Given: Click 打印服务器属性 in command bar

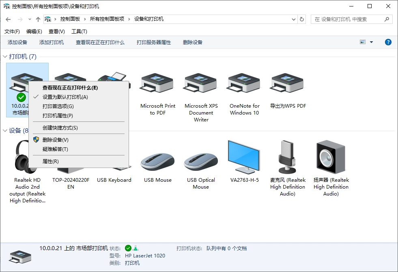Looking at the screenshot, I should [x=154, y=42].
